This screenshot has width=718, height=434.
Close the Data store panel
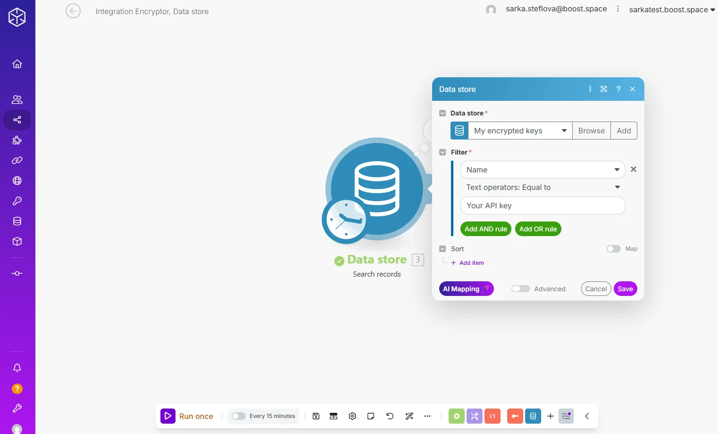tap(633, 89)
